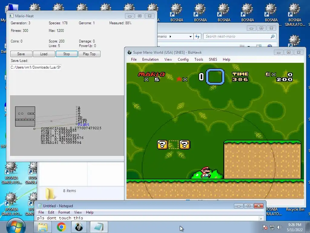Click the Explorer refresh button
This screenshot has height=233, width=310.
[197, 36]
